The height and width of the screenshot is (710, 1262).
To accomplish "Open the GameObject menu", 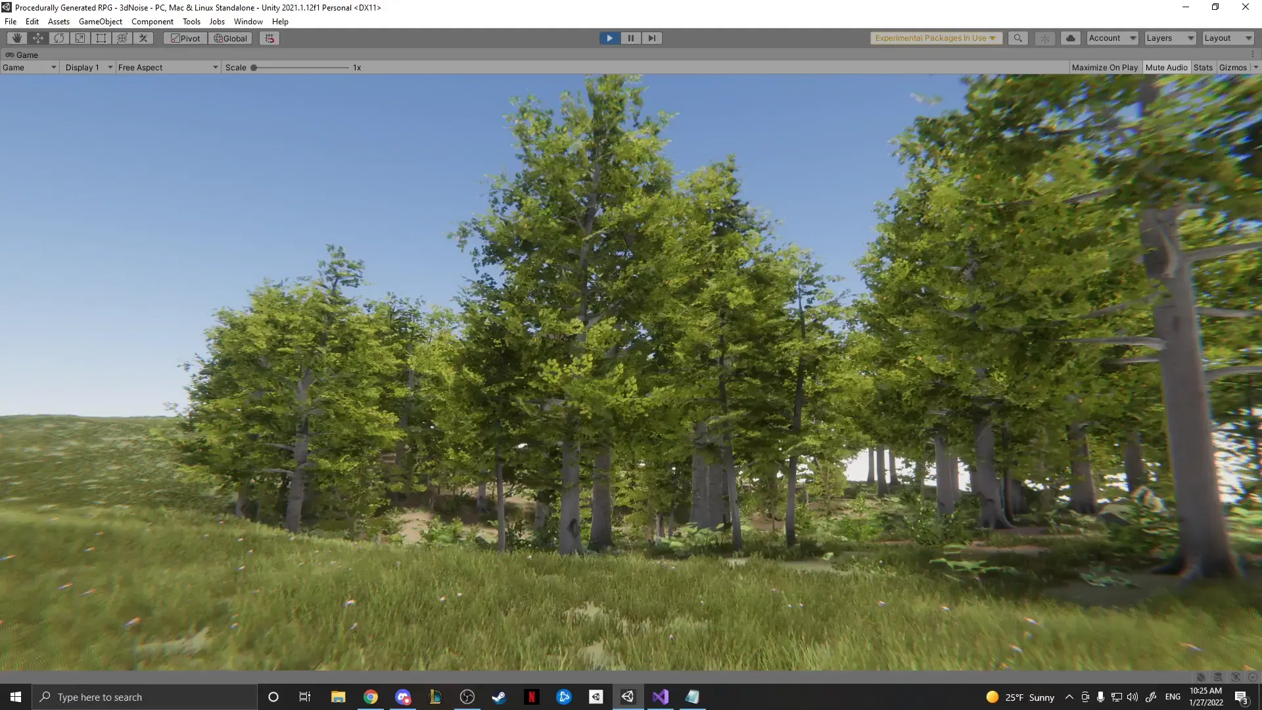I will (x=100, y=21).
